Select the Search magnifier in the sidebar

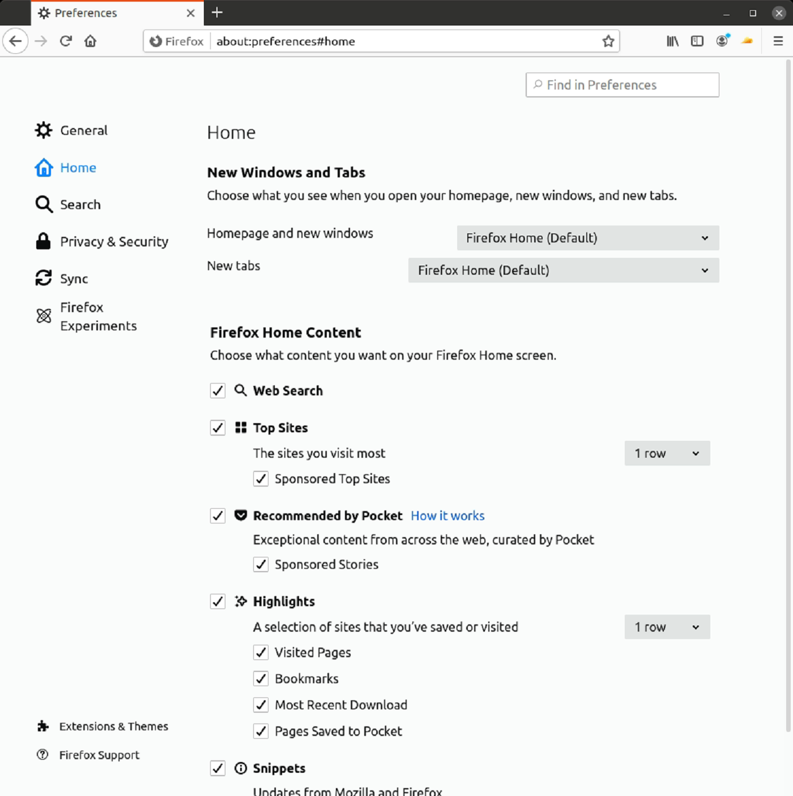tap(44, 204)
